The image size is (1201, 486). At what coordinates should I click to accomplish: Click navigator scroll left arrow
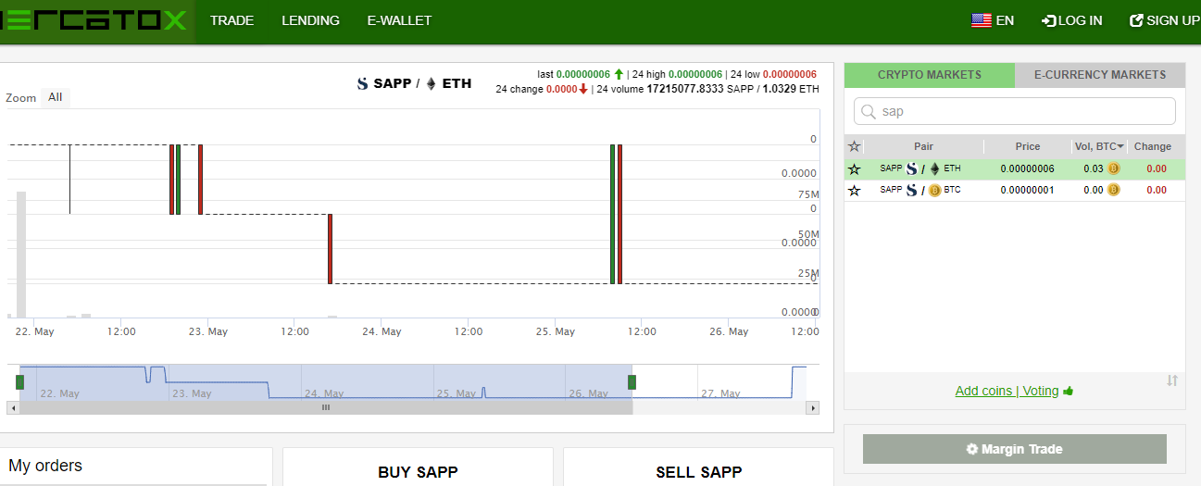13,407
